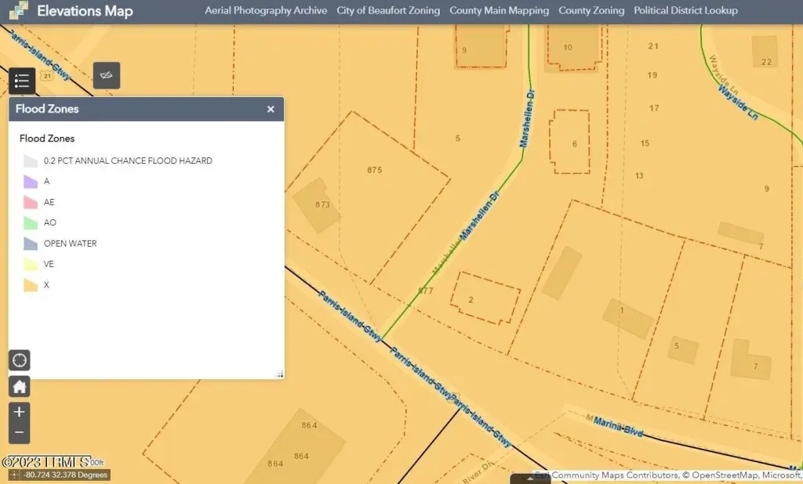Open Political District Lookup link
Image resolution: width=803 pixels, height=484 pixels.
tap(685, 10)
